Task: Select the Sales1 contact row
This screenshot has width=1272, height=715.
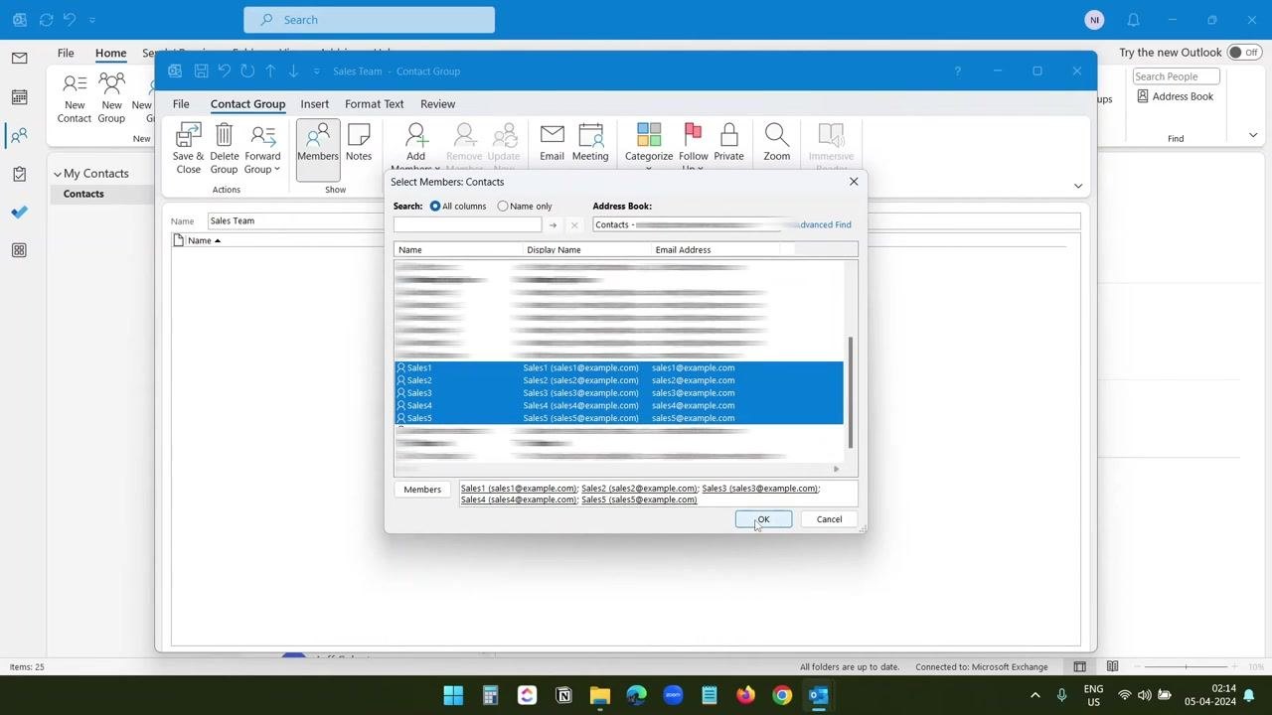Action: (619, 367)
